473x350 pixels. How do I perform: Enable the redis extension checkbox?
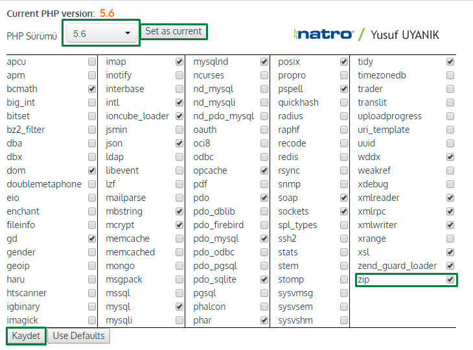[x=344, y=157]
